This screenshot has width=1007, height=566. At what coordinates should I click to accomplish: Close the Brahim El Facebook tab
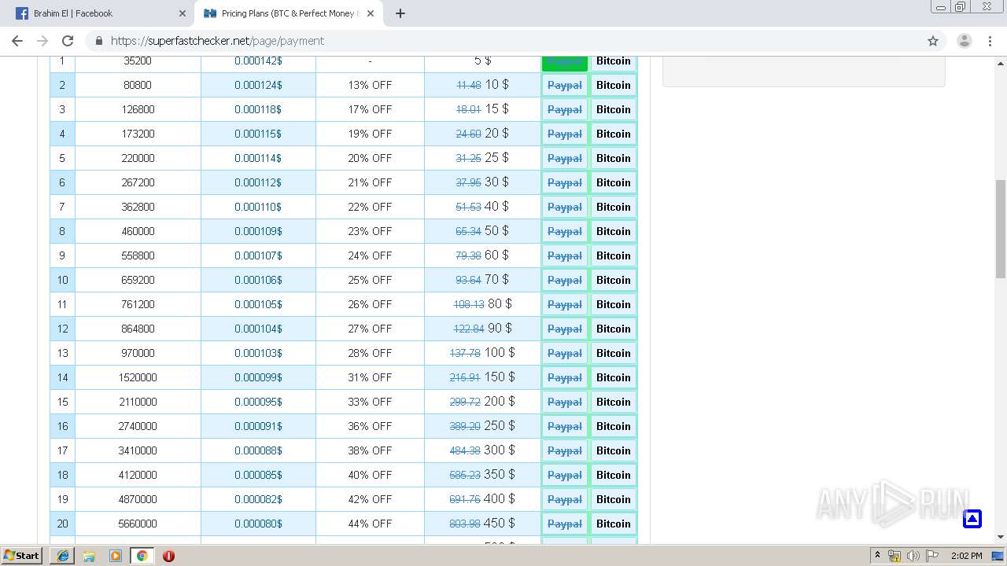(x=182, y=13)
